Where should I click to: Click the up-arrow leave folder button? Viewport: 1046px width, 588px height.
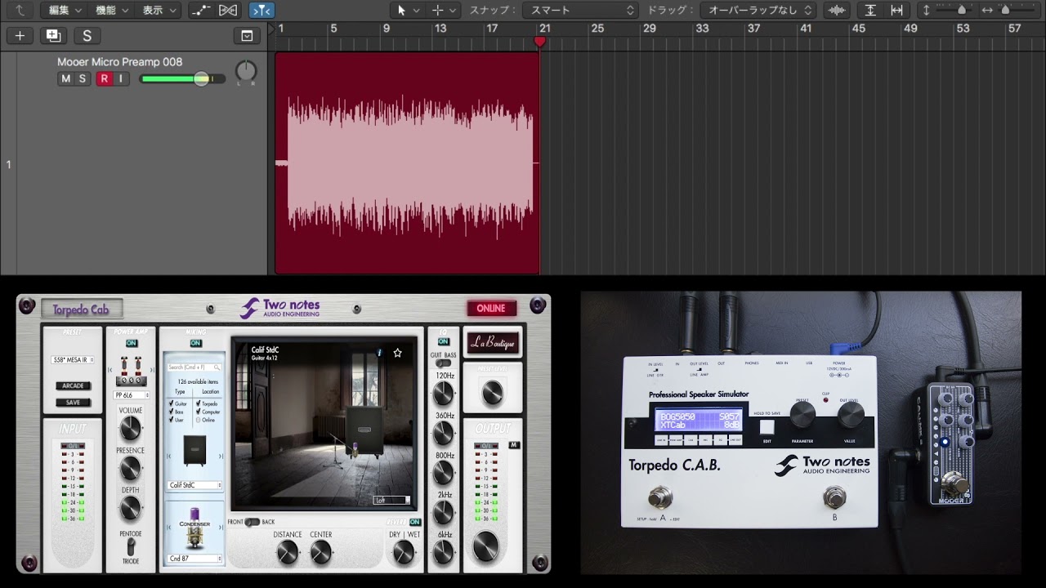click(20, 10)
